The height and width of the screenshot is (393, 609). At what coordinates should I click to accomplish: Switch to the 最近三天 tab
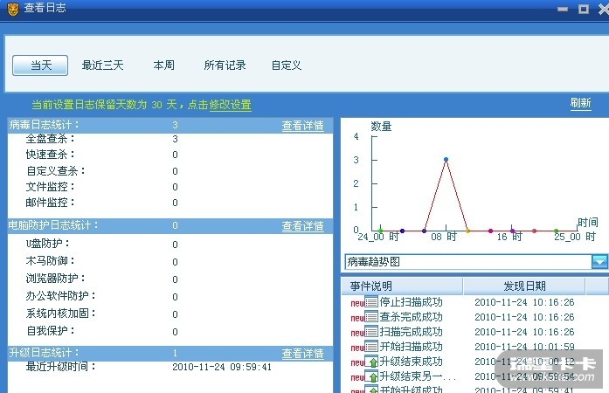(102, 65)
